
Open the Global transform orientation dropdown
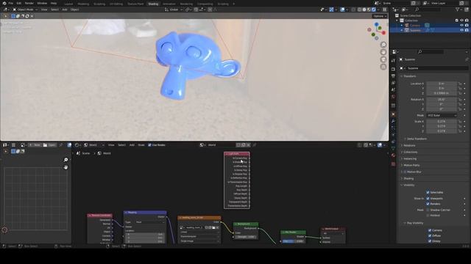coord(174,10)
